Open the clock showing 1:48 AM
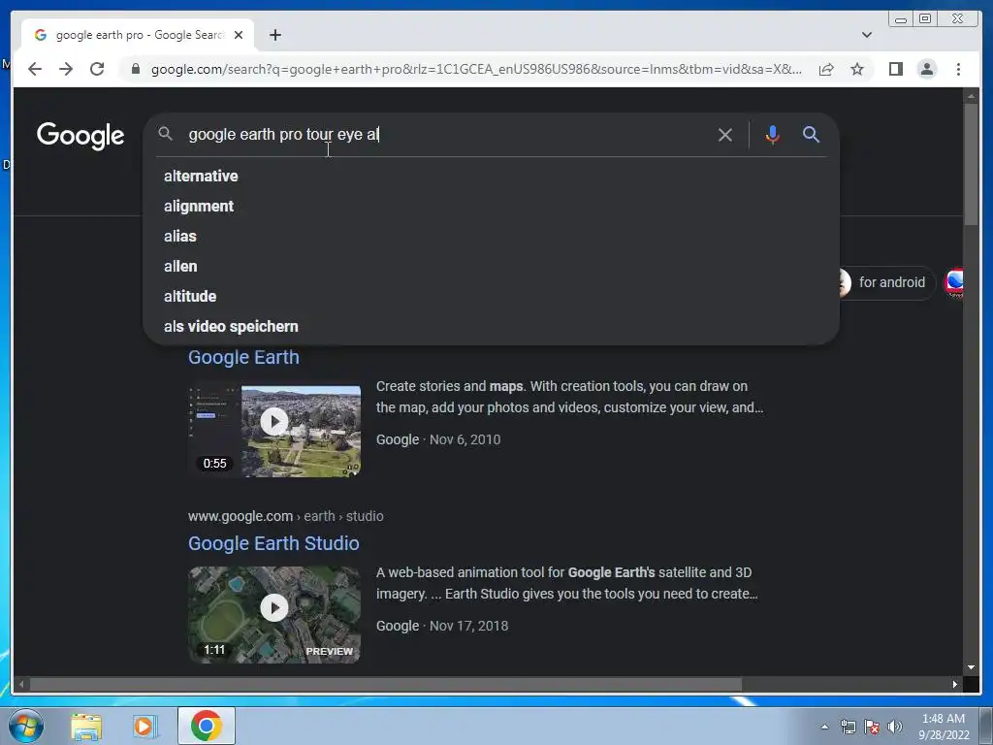The height and width of the screenshot is (745, 993). point(944,727)
